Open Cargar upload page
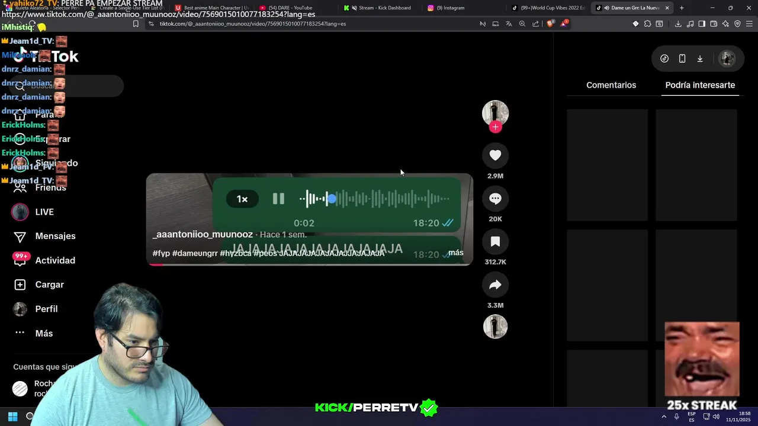This screenshot has width=758, height=426. (39, 285)
